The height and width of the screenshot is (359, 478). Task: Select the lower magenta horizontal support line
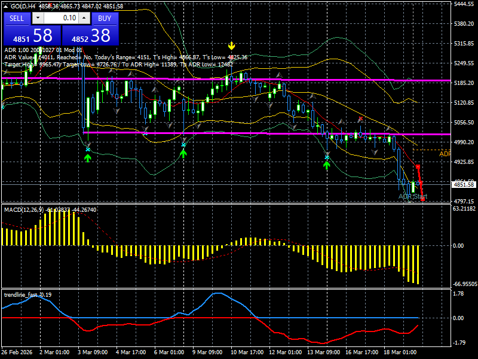(x=266, y=133)
